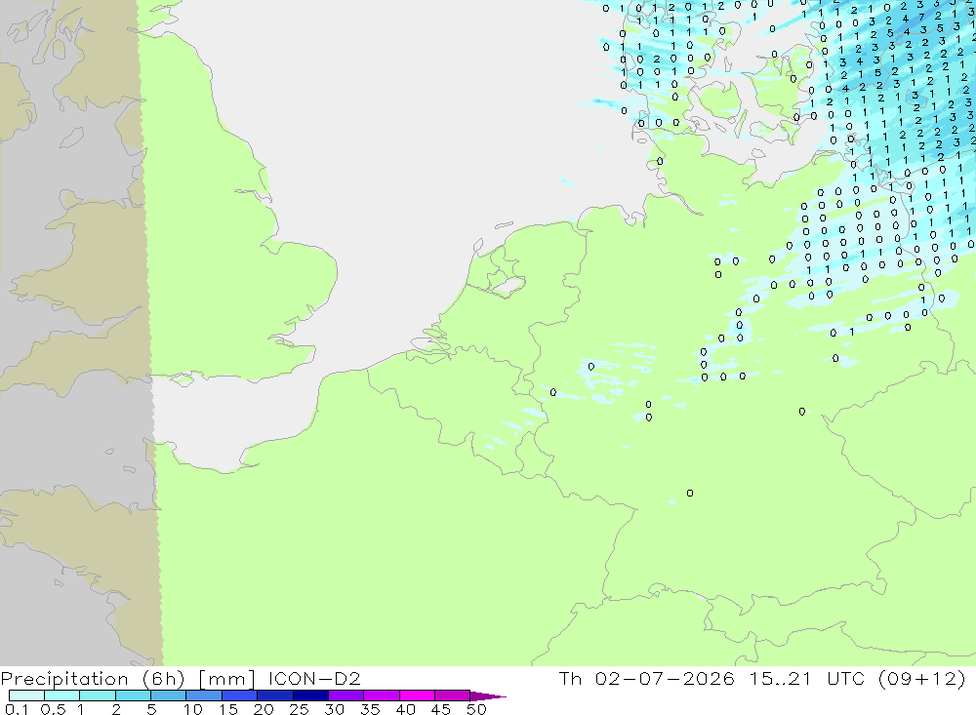The height and width of the screenshot is (715, 976).
Task: Click the '10' legend scale label
Action: point(193,709)
